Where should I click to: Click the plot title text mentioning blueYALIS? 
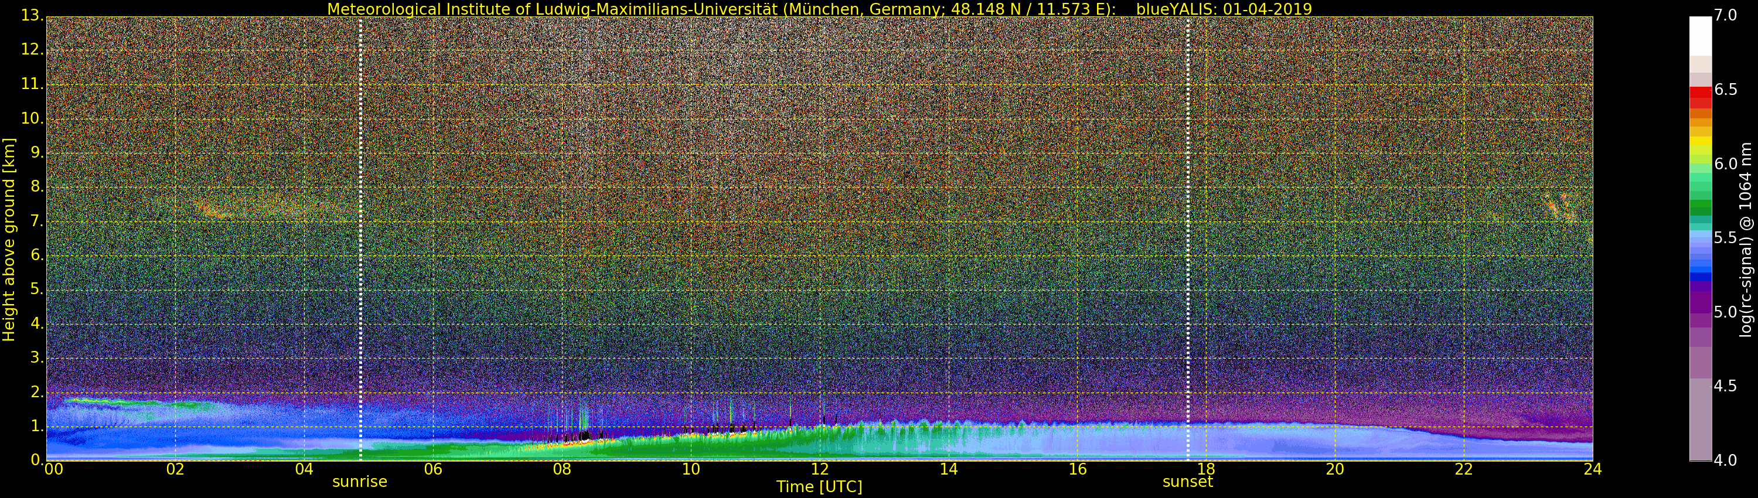pos(819,9)
